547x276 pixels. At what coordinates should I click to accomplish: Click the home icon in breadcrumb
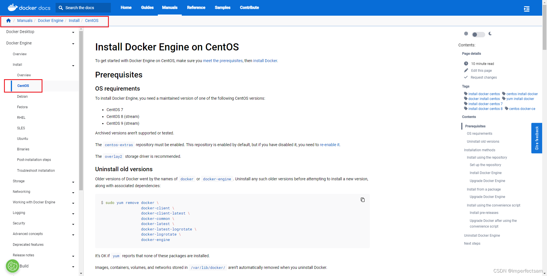pyautogui.click(x=9, y=21)
